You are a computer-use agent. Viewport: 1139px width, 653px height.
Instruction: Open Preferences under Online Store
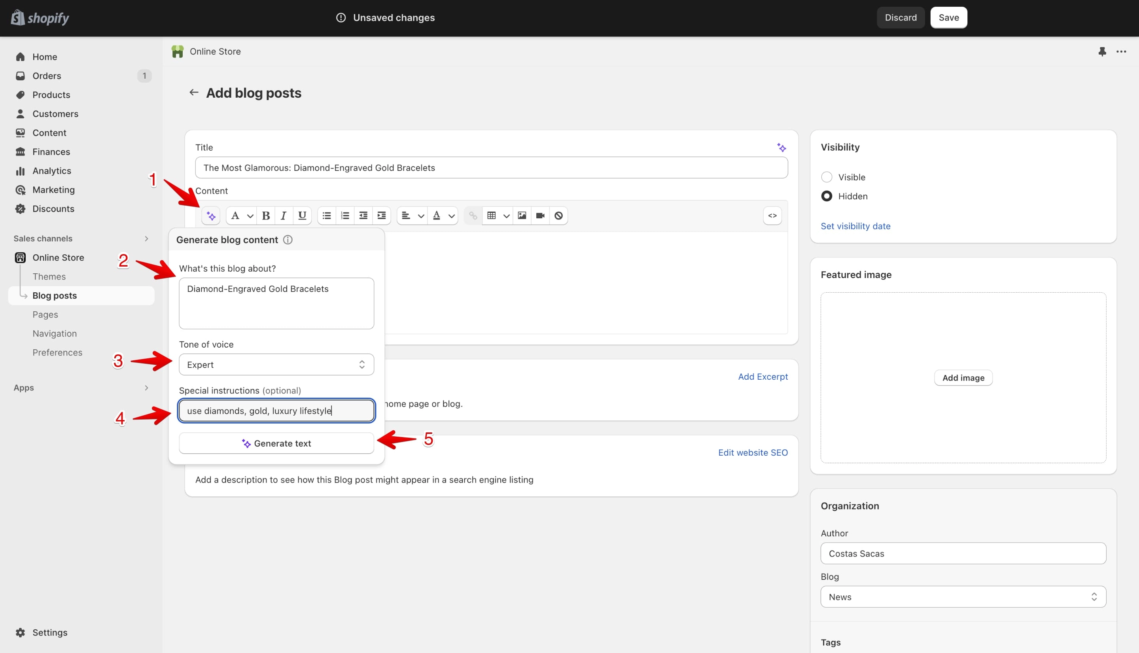[x=57, y=352]
